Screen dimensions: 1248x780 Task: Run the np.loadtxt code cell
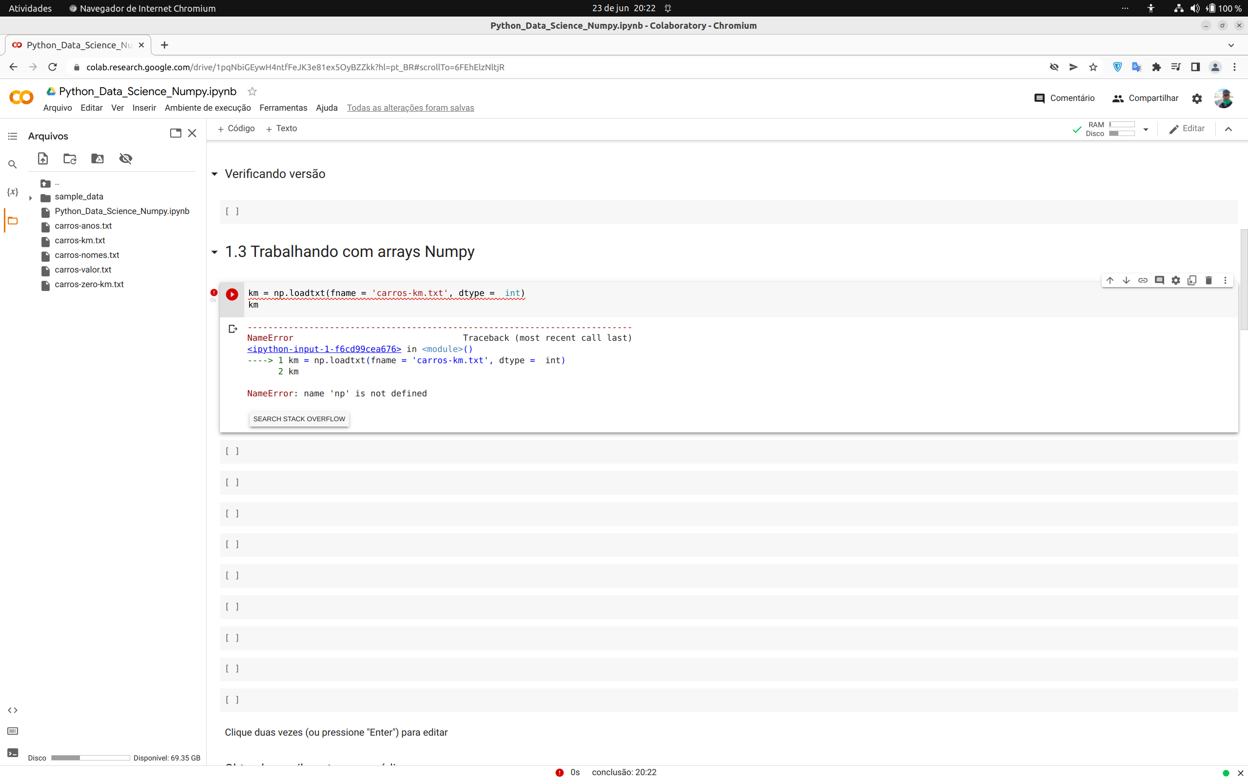(x=232, y=294)
